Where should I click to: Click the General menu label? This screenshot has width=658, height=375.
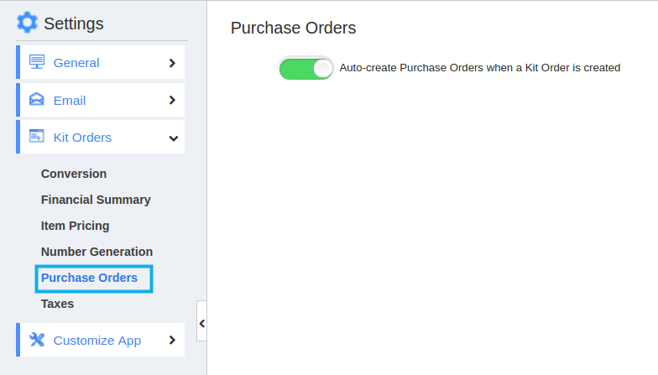coord(76,63)
